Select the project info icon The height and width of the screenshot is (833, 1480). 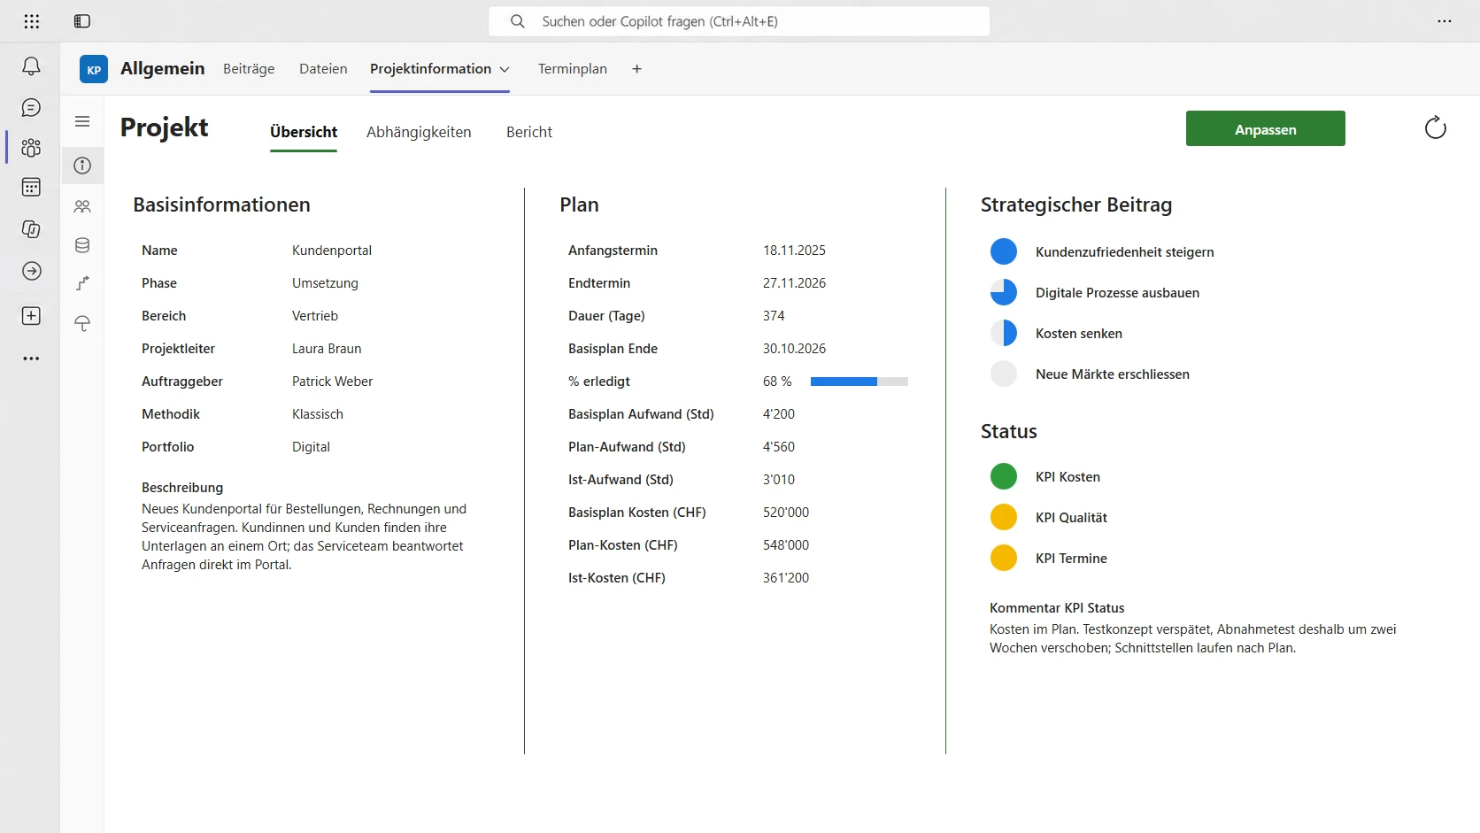tap(82, 166)
